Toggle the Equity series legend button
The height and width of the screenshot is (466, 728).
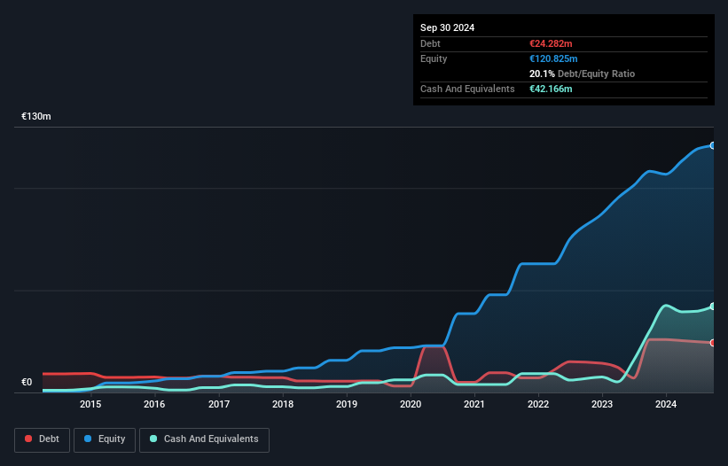point(105,439)
